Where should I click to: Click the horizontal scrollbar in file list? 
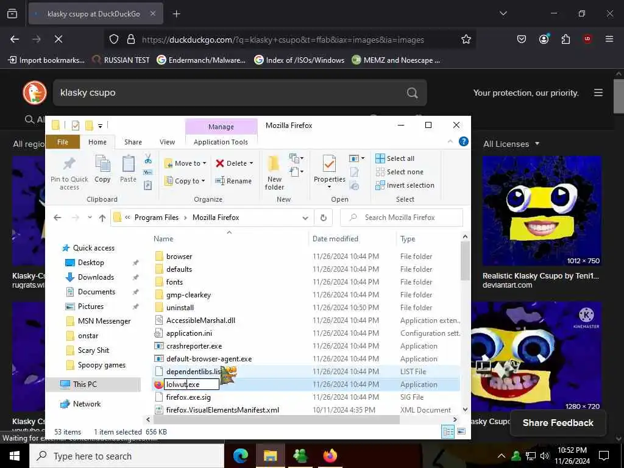276,419
